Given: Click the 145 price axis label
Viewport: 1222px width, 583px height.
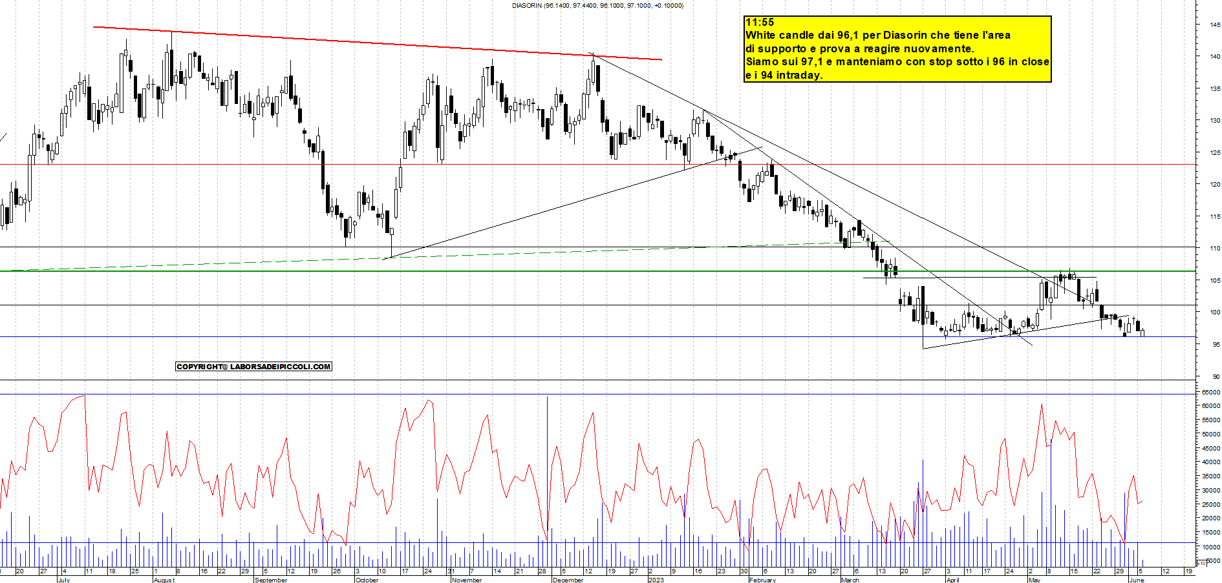Looking at the screenshot, I should (x=1215, y=25).
